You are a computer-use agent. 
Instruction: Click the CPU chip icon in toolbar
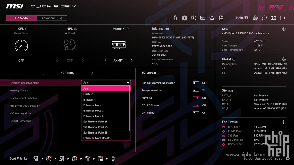pyautogui.click(x=184, y=18)
